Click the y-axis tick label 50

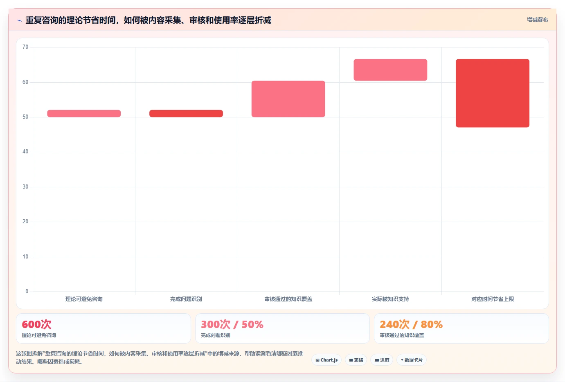(25, 117)
